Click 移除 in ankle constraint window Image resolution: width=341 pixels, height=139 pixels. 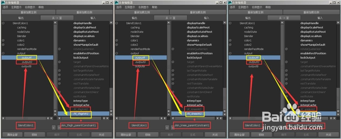(x=262, y=135)
